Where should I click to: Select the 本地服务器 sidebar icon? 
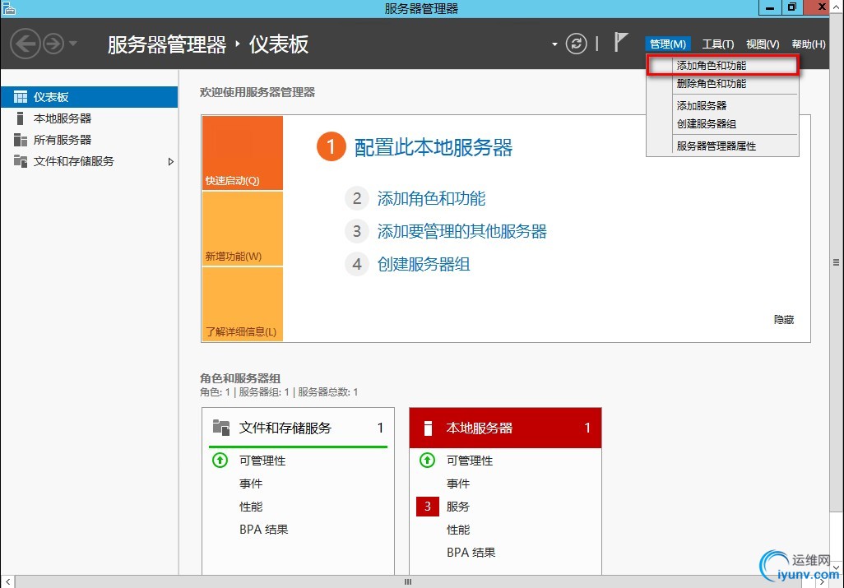click(20, 118)
